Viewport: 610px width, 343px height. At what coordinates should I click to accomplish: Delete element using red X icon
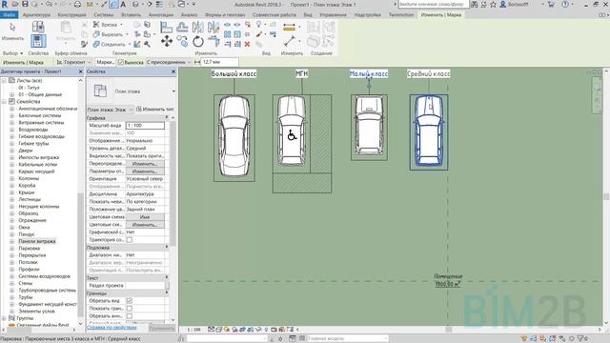pos(247,45)
